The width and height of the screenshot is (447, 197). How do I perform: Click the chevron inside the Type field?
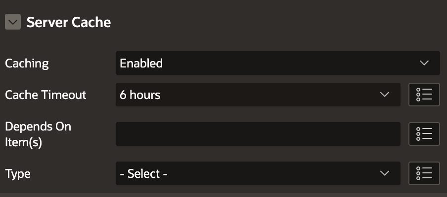(384, 173)
